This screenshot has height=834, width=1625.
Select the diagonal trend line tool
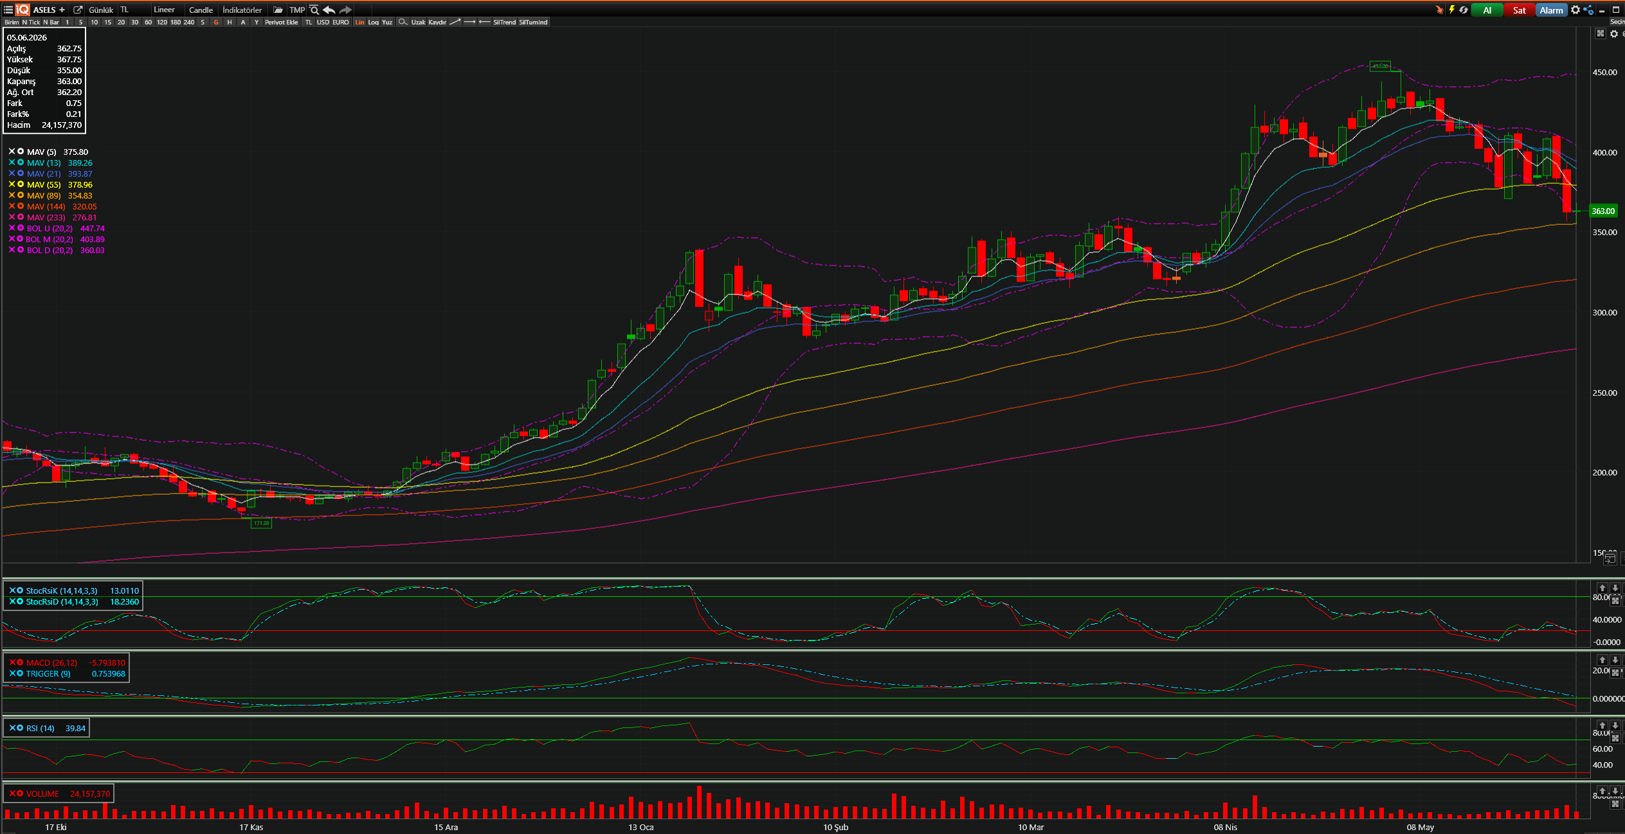(x=455, y=22)
